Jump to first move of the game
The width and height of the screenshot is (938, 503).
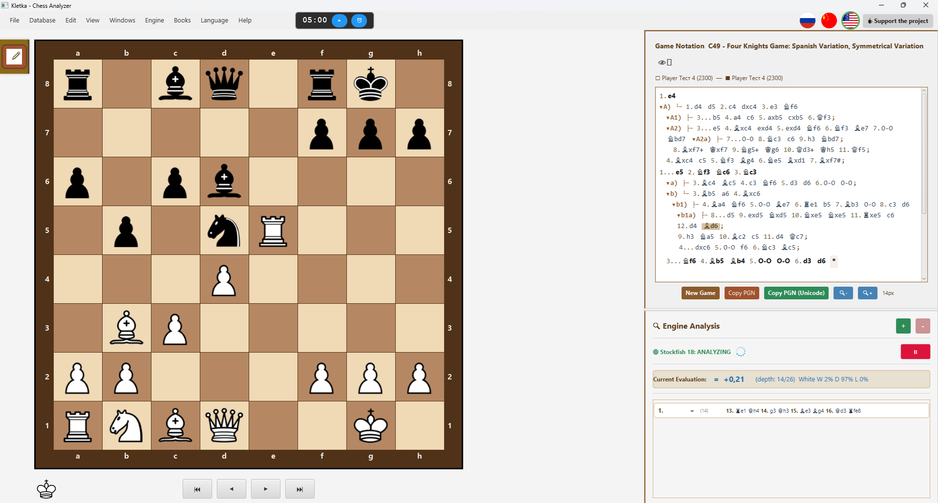pos(197,489)
